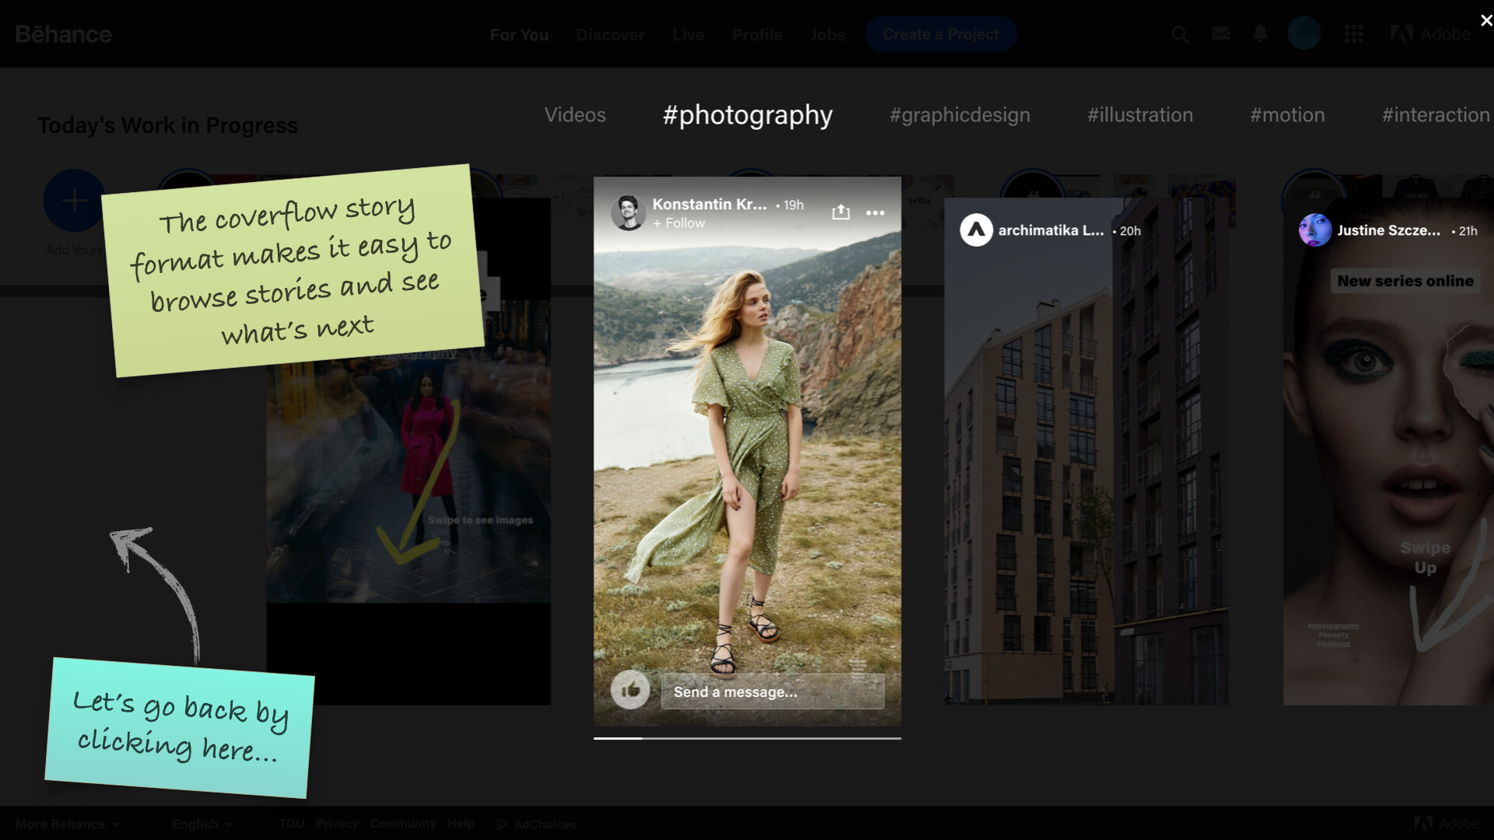The width and height of the screenshot is (1494, 840).
Task: Click the search magnifier icon
Action: click(x=1180, y=34)
